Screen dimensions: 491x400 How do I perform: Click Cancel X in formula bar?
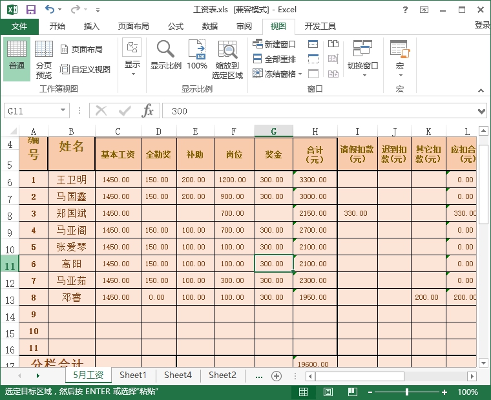click(101, 111)
